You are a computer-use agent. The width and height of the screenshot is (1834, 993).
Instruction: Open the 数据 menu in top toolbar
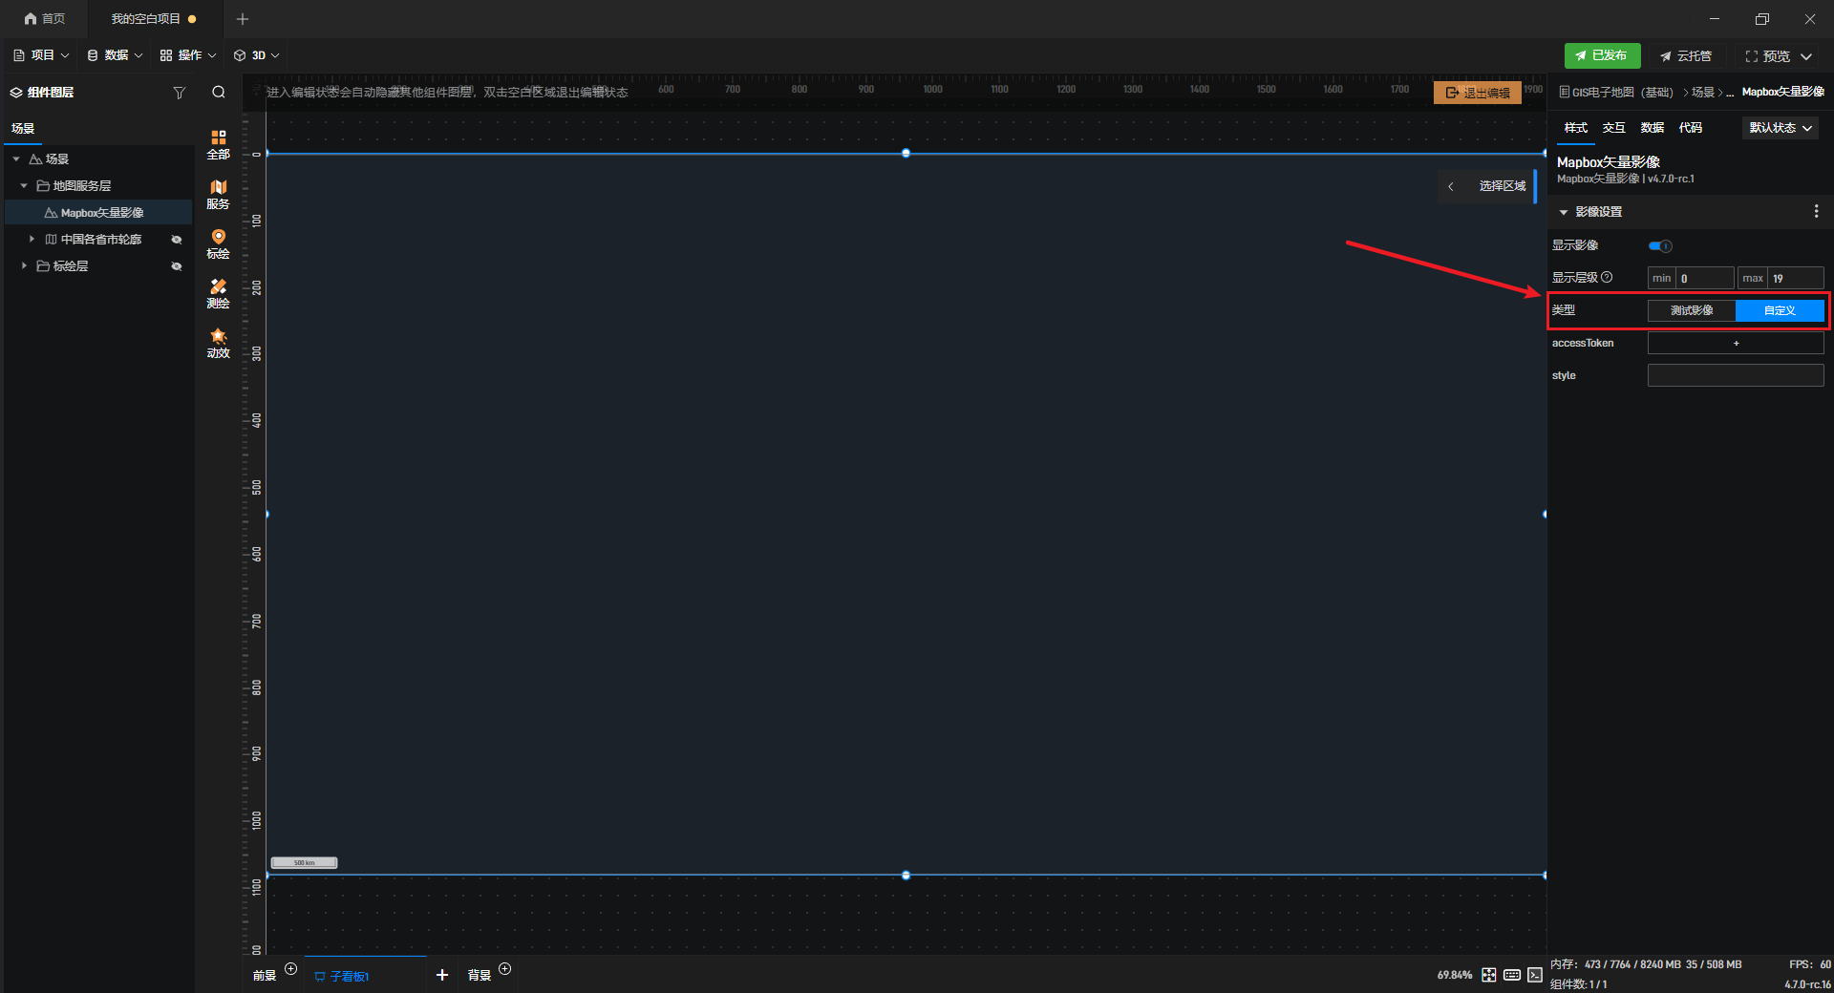[115, 55]
